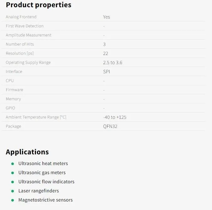
Task: Click the Product properties heading
Action: click(x=39, y=5)
